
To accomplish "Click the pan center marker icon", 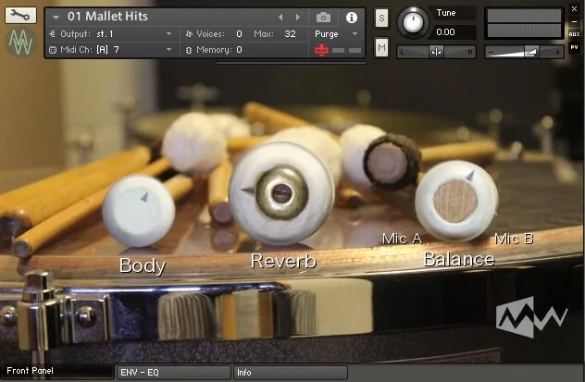I will [x=436, y=52].
